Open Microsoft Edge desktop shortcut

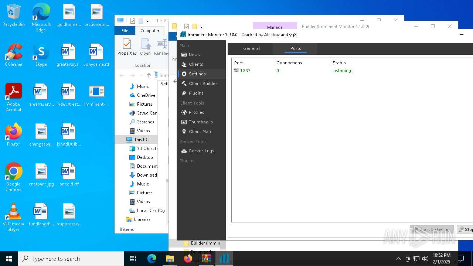(41, 17)
